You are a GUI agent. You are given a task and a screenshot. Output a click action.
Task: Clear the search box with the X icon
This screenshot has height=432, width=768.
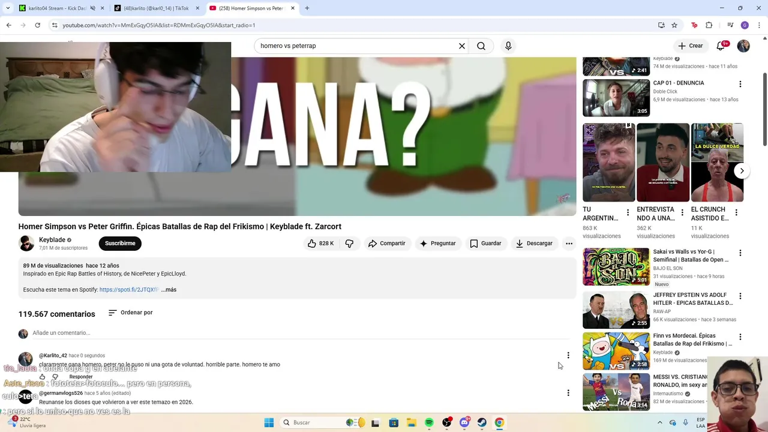click(462, 46)
